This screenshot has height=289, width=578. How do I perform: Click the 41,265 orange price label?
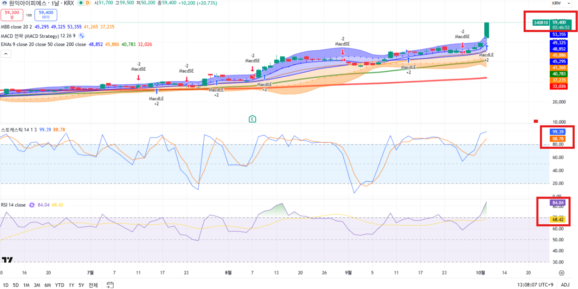click(559, 68)
